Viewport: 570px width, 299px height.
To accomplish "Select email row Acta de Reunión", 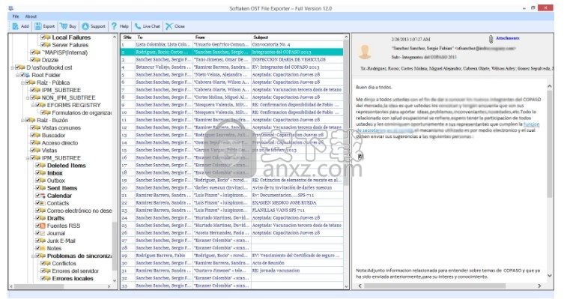I will pos(232,263).
